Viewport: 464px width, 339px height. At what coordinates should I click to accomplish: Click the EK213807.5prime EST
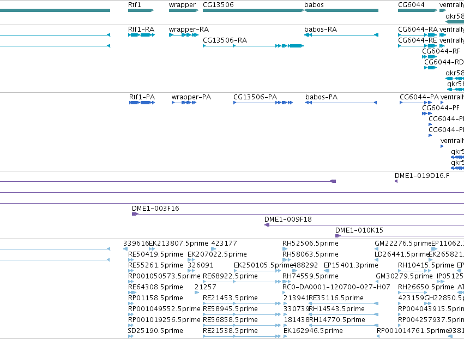(152, 249)
